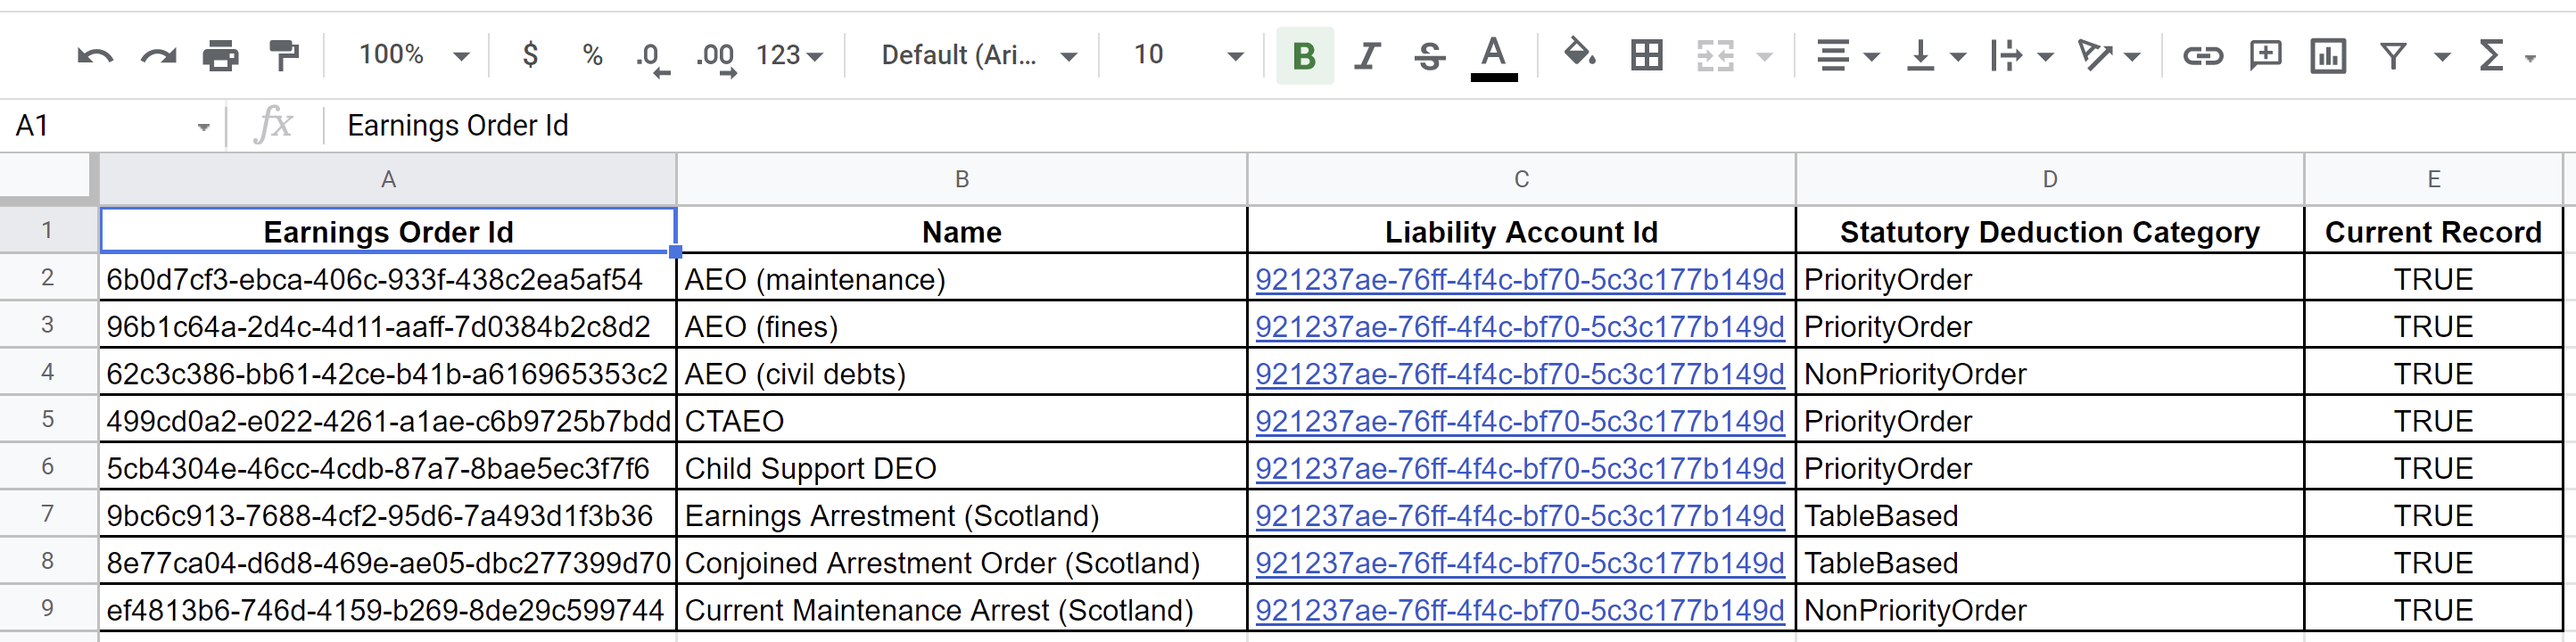Decrease decimal places icon
This screenshot has width=2576, height=642.
pyautogui.click(x=653, y=57)
